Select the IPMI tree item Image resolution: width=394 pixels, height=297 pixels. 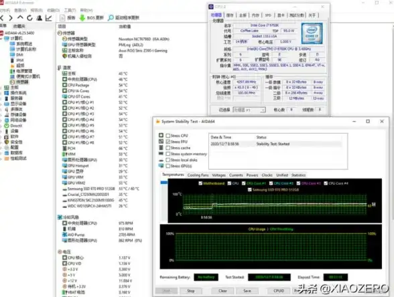tap(17, 60)
